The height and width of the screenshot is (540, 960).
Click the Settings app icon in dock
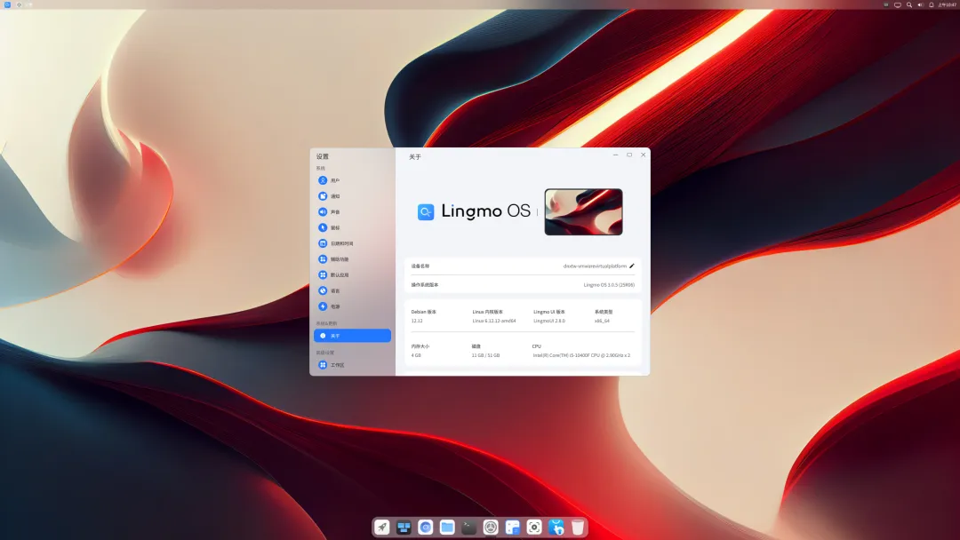(491, 528)
